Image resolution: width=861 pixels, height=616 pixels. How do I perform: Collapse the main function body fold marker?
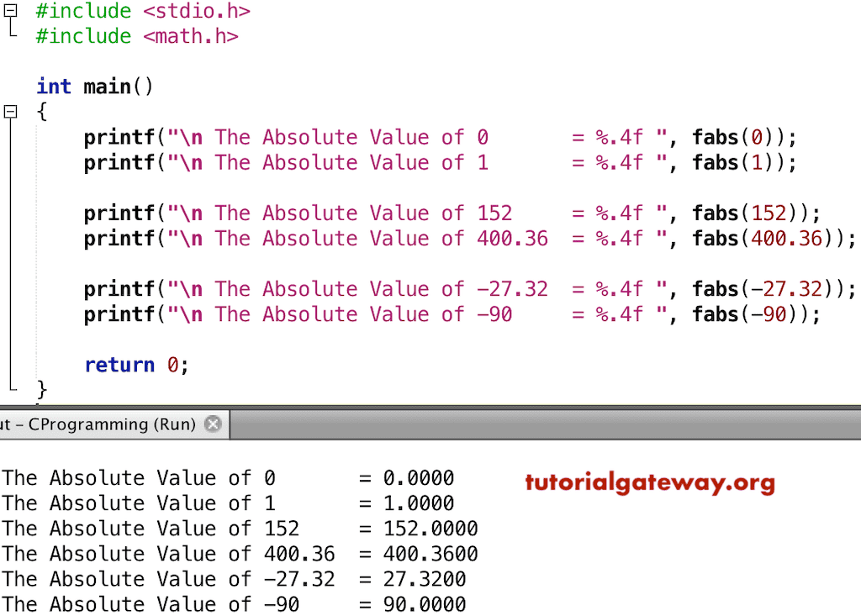pyautogui.click(x=8, y=112)
